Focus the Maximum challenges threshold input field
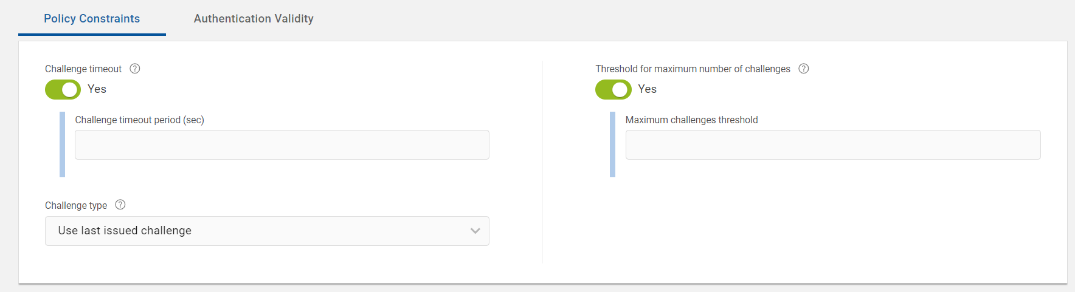This screenshot has height=292, width=1075. [x=832, y=145]
